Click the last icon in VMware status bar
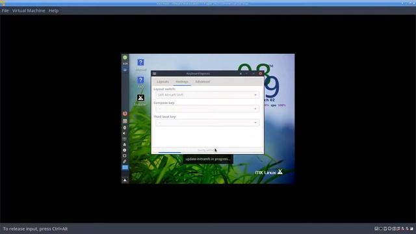 tap(411, 229)
